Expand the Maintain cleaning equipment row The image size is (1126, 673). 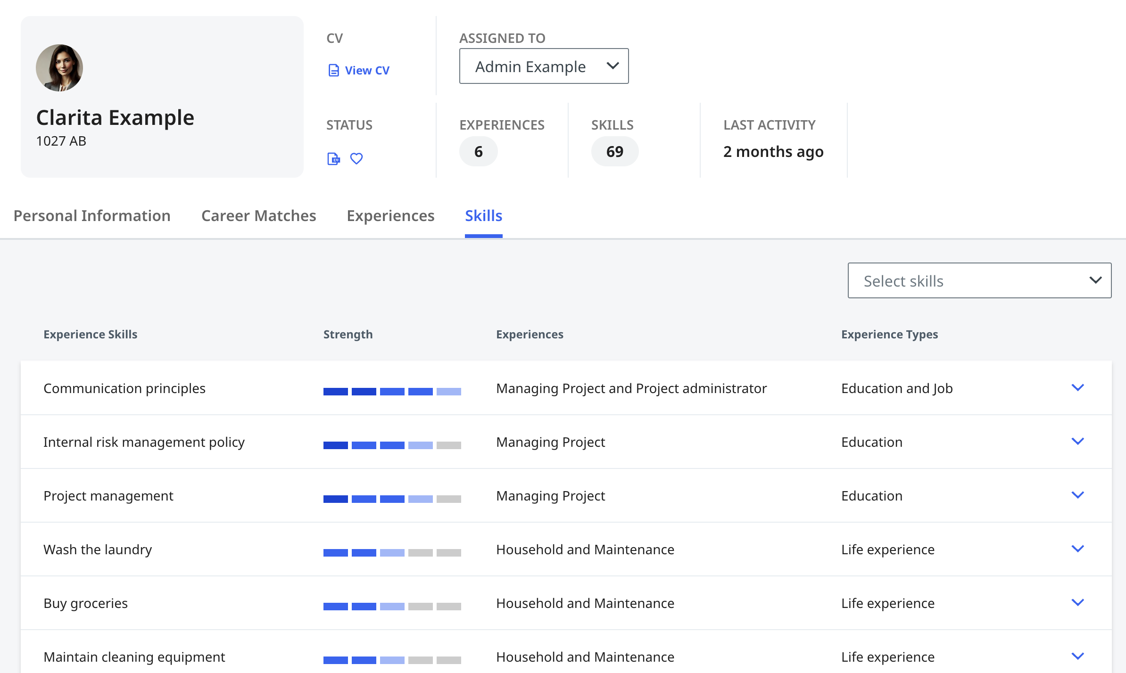click(1078, 656)
